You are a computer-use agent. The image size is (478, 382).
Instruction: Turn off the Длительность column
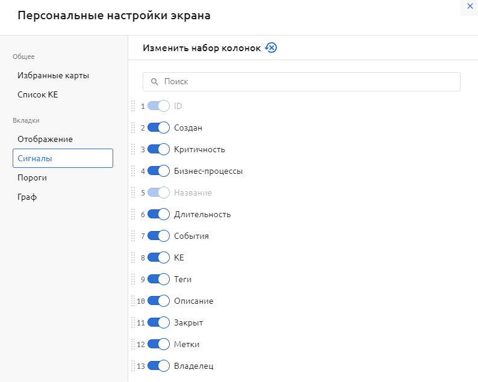point(158,214)
